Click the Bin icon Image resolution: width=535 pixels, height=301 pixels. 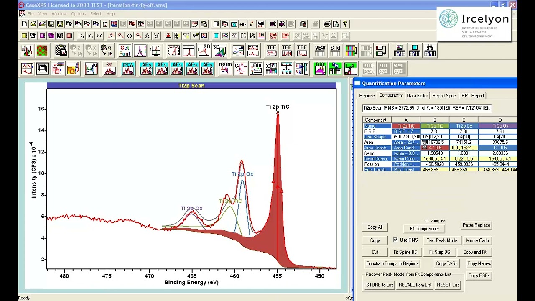tap(256, 69)
